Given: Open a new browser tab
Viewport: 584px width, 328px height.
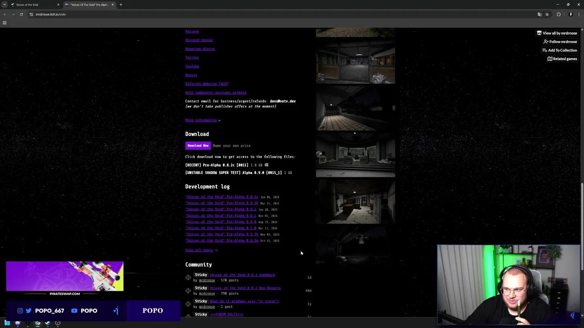Looking at the screenshot, I should pos(120,5).
